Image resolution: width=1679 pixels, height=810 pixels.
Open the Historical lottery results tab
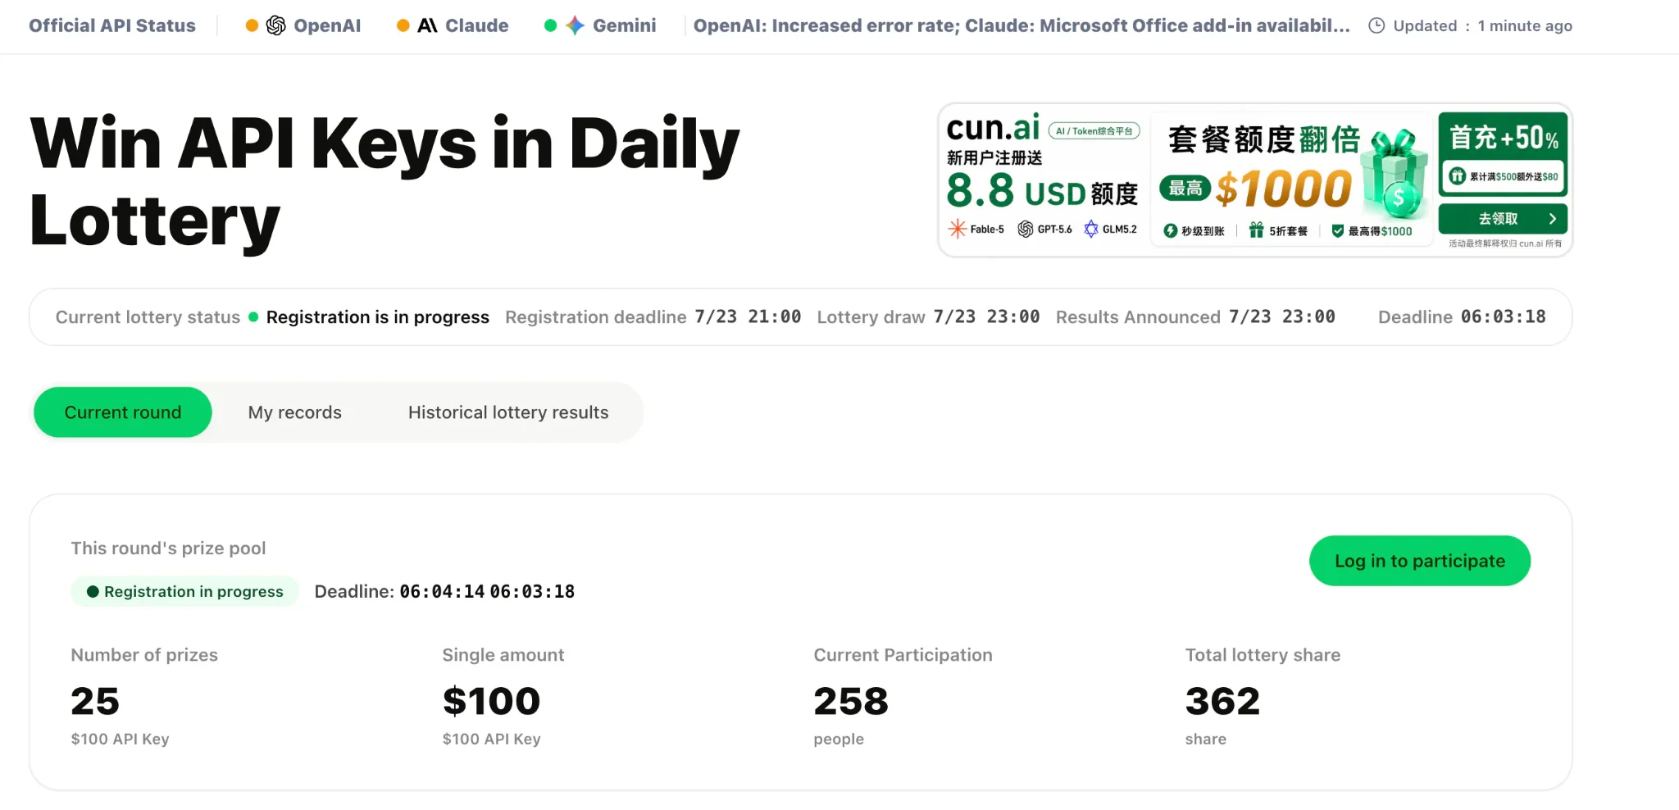click(508, 412)
